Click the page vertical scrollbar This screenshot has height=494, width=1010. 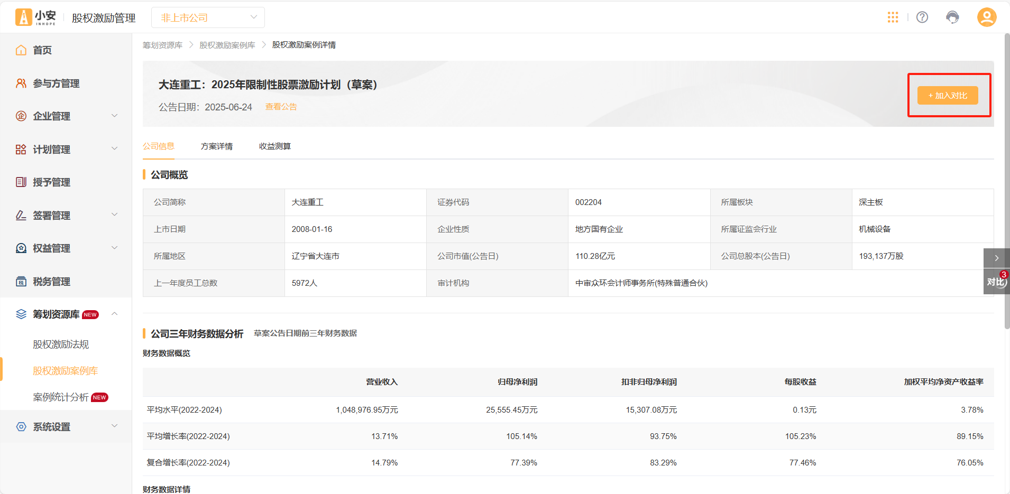tap(1007, 181)
